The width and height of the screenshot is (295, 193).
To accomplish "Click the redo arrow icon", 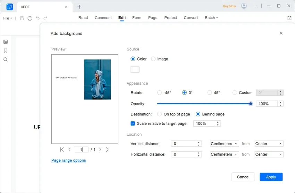I will [x=45, y=18].
